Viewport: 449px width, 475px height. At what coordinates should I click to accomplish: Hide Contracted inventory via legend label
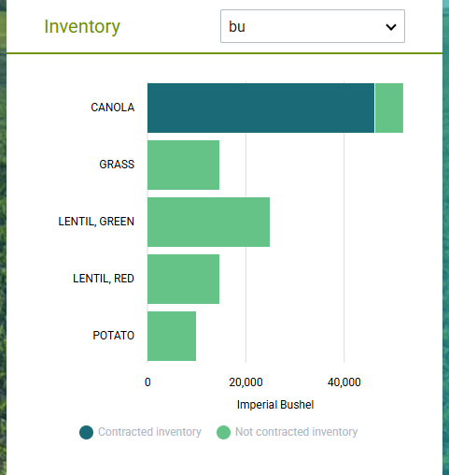tap(149, 432)
